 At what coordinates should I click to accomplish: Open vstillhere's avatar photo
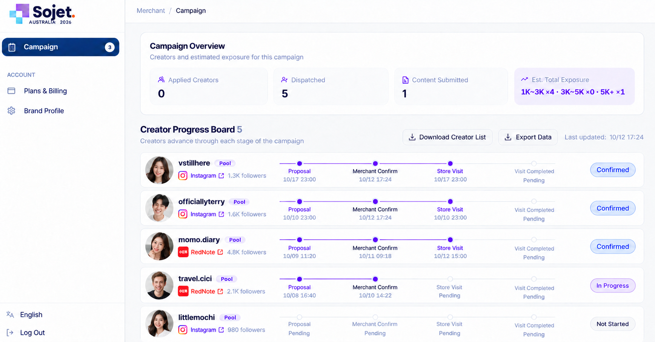[x=159, y=170]
